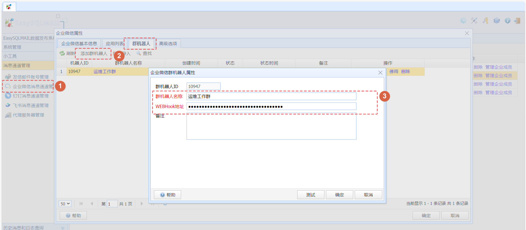Close the 企业微信属性 window
Image resolution: width=526 pixels, height=230 pixels.
coord(467,33)
